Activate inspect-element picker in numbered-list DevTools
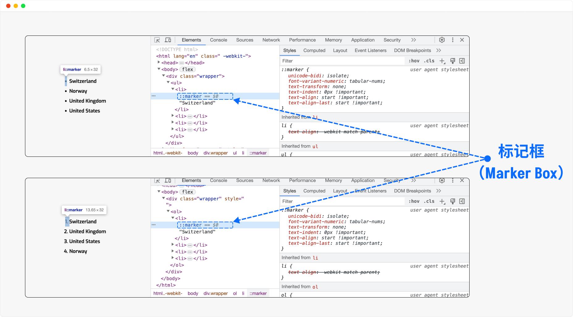This screenshot has width=573, height=317. [x=157, y=181]
